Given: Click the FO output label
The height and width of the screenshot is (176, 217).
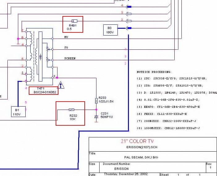Looking at the screenshot, I should pyautogui.click(x=66, y=48).
